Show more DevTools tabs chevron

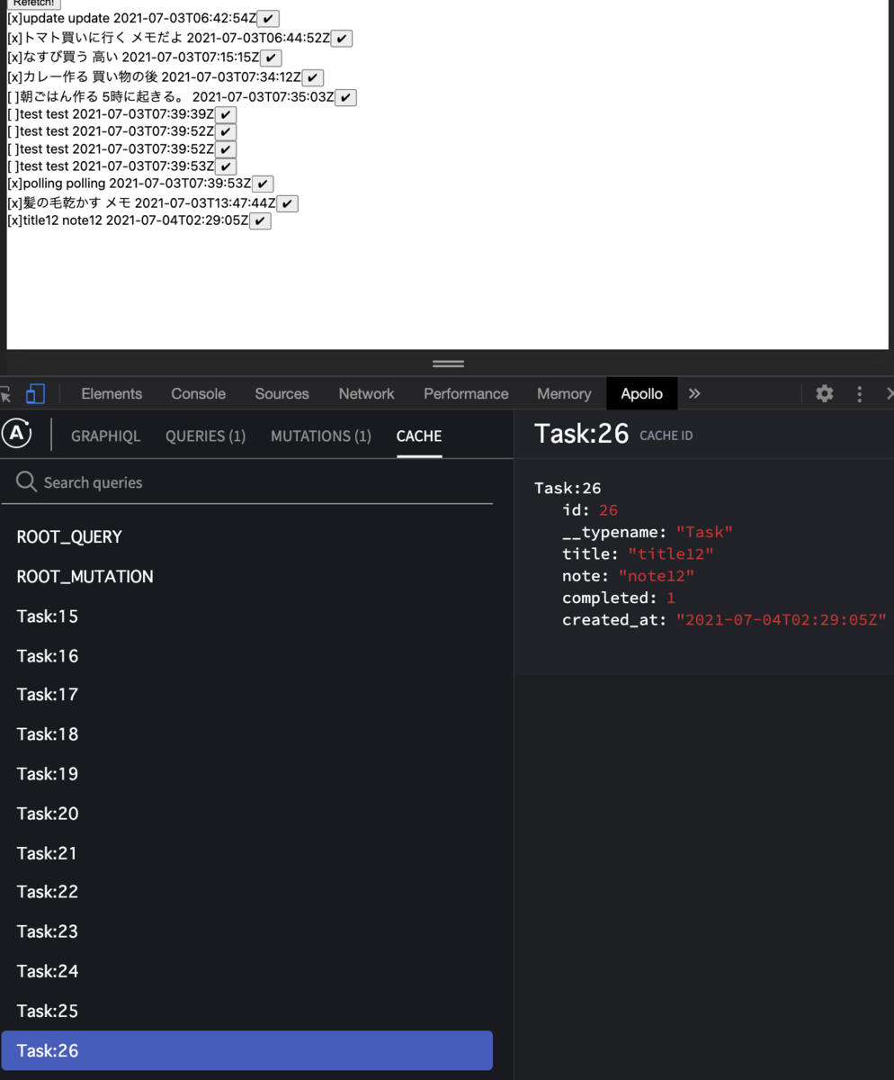point(694,393)
